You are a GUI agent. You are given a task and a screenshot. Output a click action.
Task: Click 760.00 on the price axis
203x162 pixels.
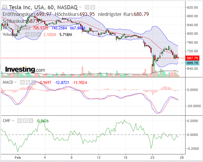(x=192, y=43)
